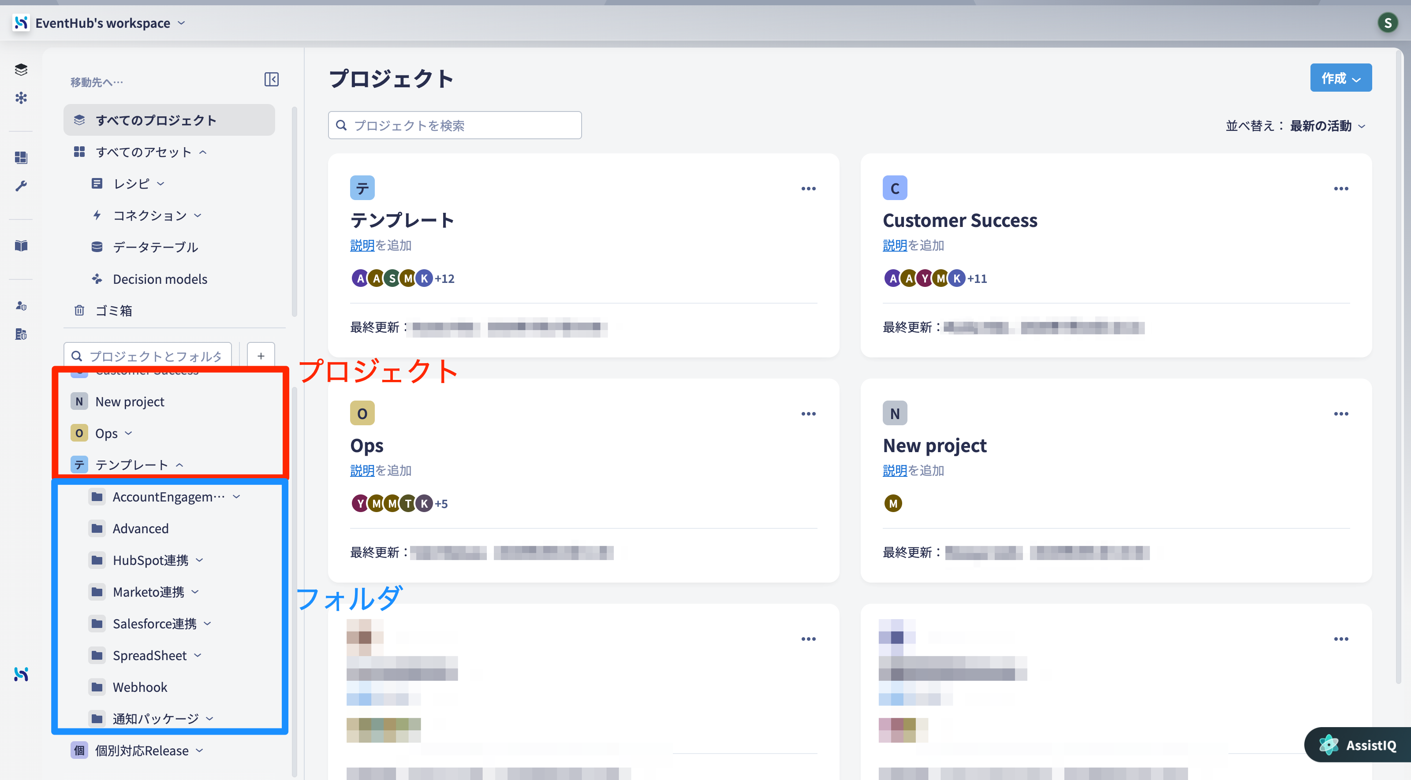Click the C icon on Customer Success card
1411x780 pixels.
click(895, 188)
